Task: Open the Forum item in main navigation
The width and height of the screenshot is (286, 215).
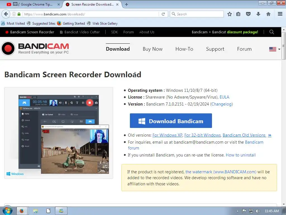Action: pyautogui.click(x=244, y=49)
